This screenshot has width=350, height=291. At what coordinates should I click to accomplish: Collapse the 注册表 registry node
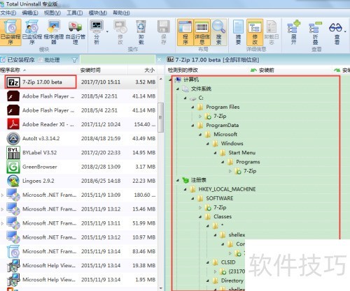coord(178,180)
